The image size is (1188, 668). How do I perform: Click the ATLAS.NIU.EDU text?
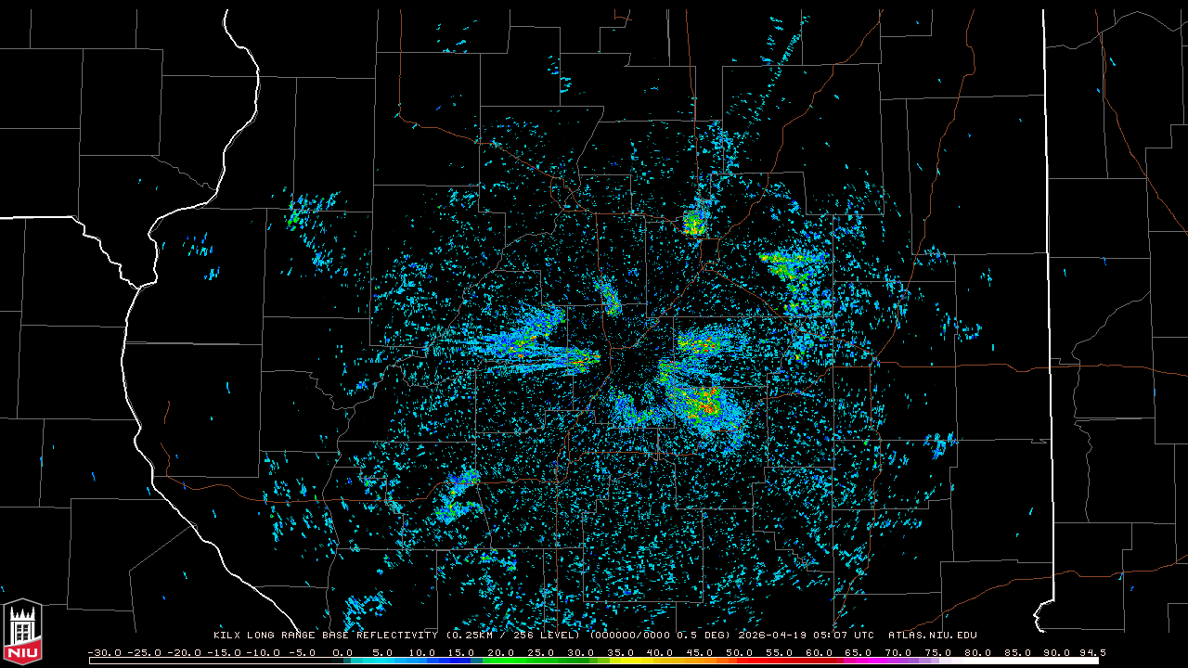tap(932, 636)
